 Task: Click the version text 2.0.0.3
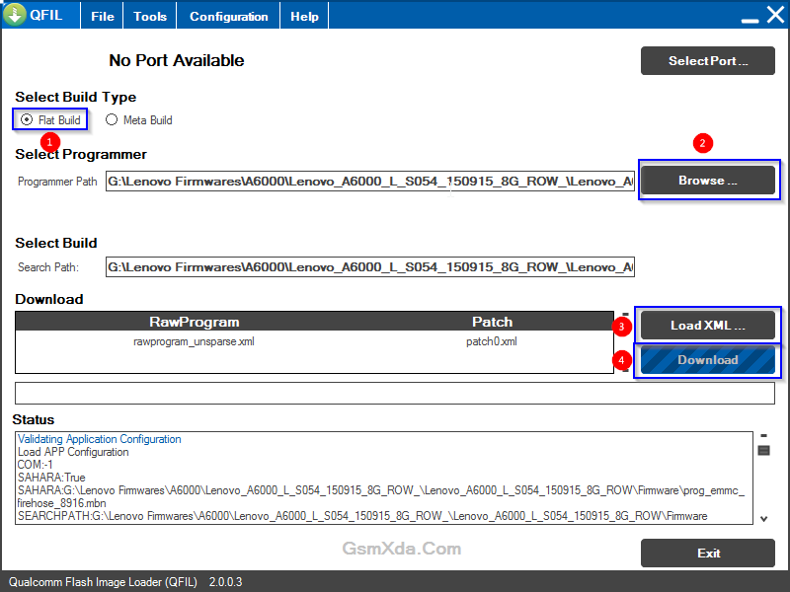226,582
